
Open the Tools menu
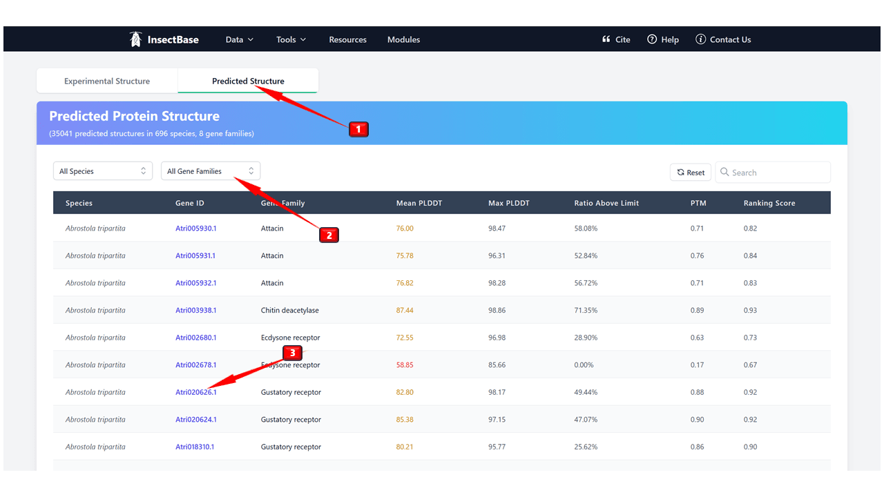point(291,39)
